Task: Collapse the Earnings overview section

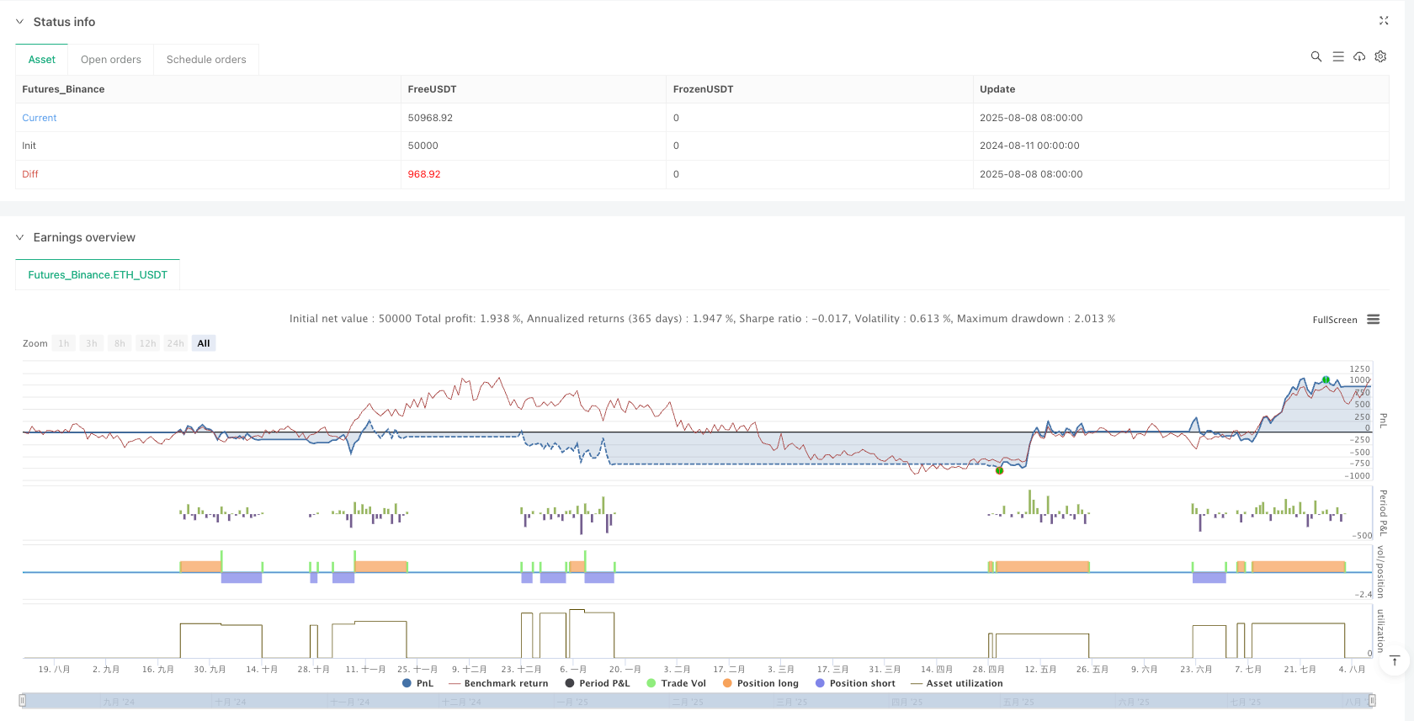Action: pyautogui.click(x=20, y=237)
